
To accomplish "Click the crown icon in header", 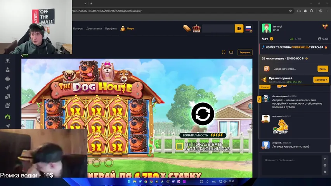I will coord(196,28).
